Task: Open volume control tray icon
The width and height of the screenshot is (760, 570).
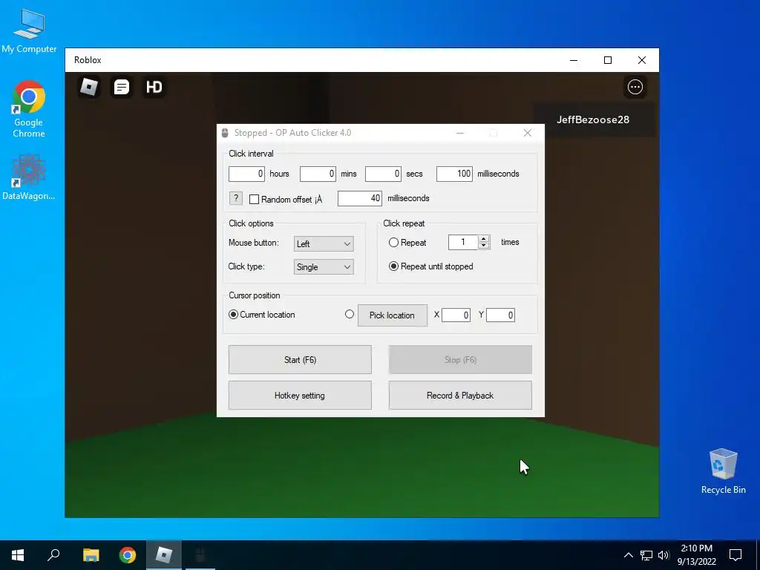Action: point(664,555)
